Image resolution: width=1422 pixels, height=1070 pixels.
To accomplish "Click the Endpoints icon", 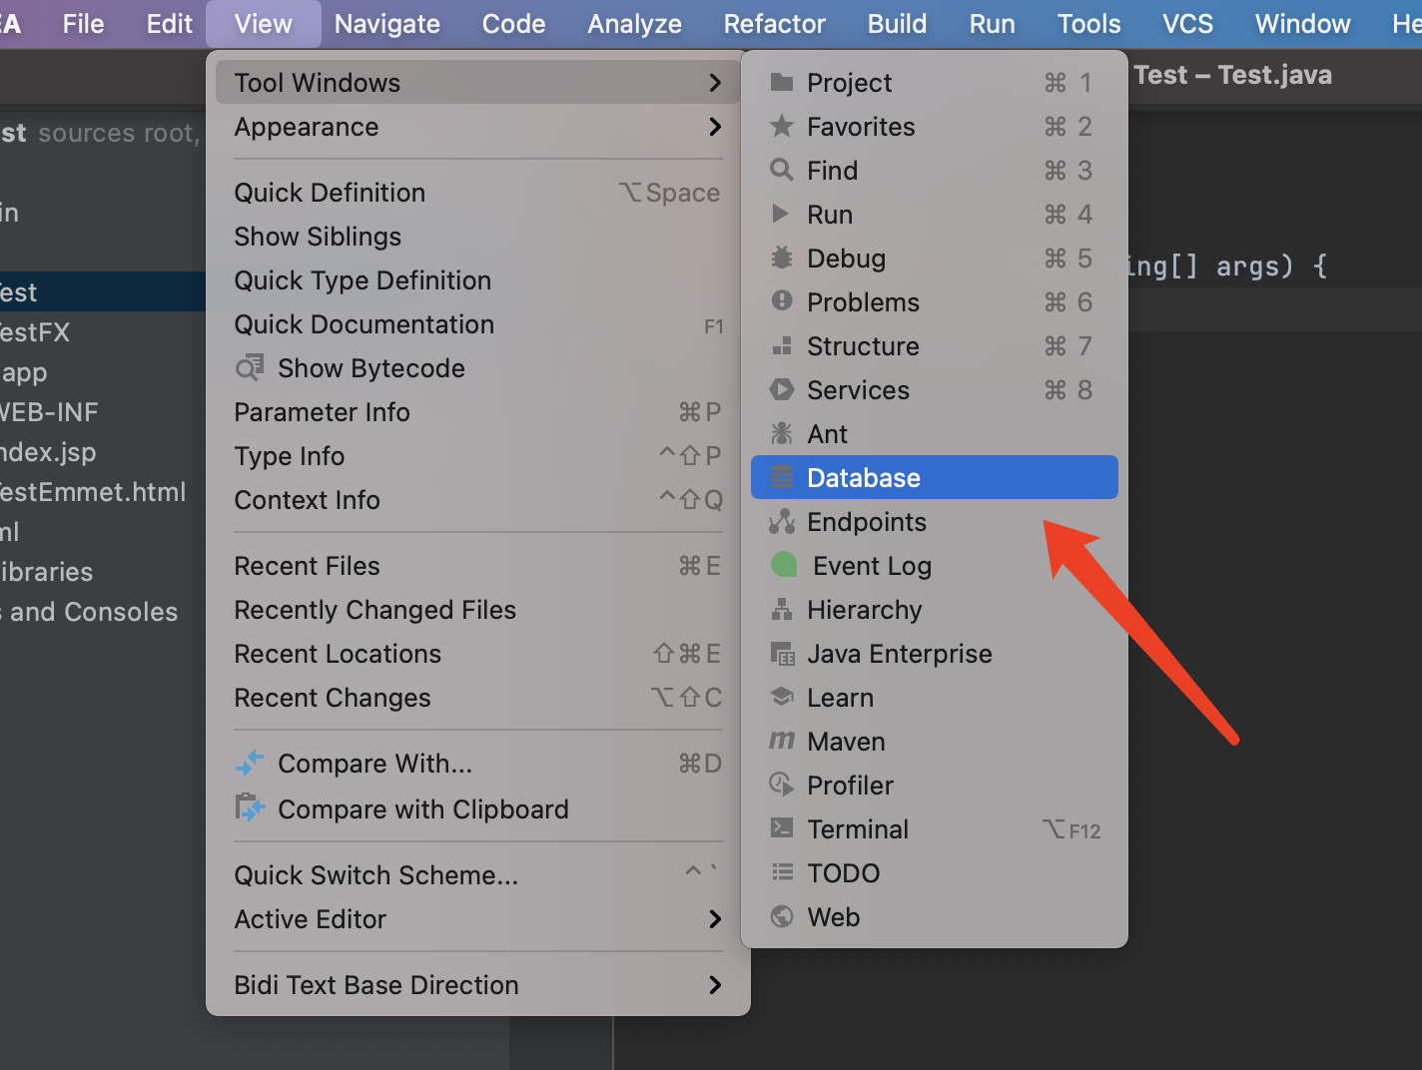I will point(782,521).
